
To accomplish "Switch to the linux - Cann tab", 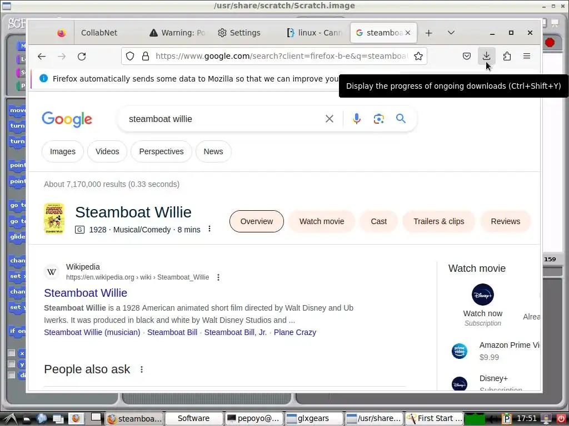I will [313, 33].
